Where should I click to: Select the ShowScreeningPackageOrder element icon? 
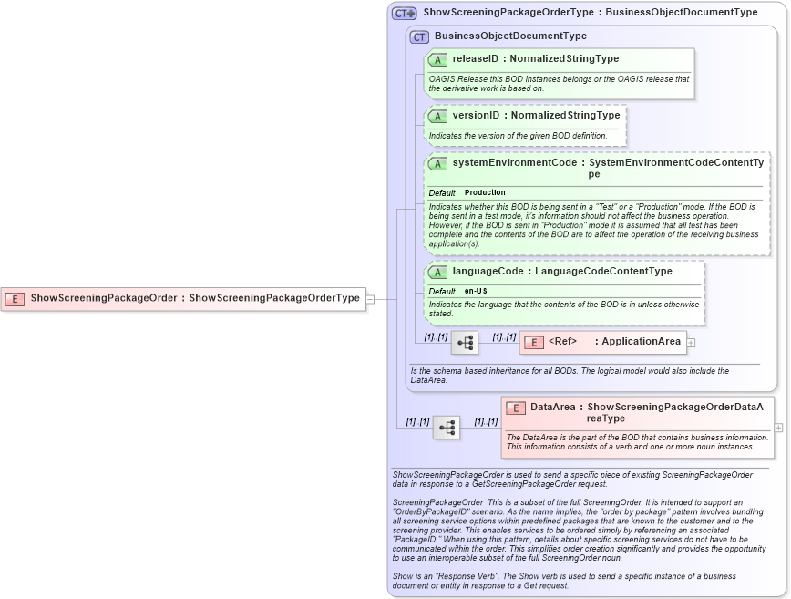tap(15, 298)
